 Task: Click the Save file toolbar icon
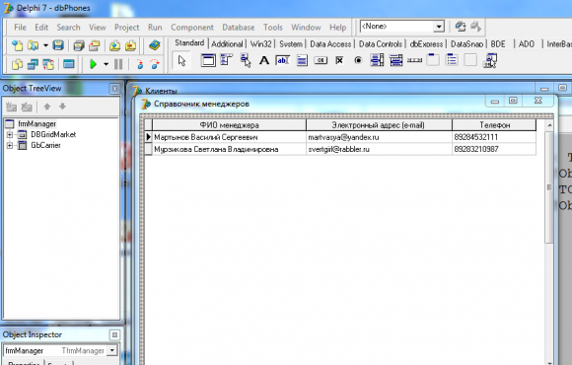(x=58, y=45)
